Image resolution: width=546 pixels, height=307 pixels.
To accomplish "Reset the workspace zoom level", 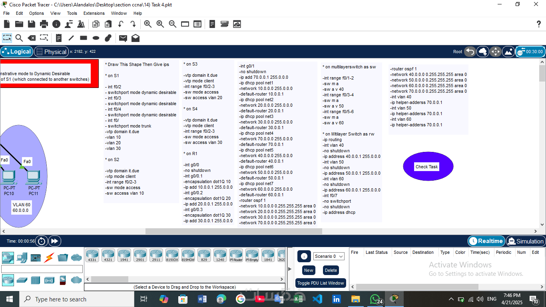I will pyautogui.click(x=160, y=24).
